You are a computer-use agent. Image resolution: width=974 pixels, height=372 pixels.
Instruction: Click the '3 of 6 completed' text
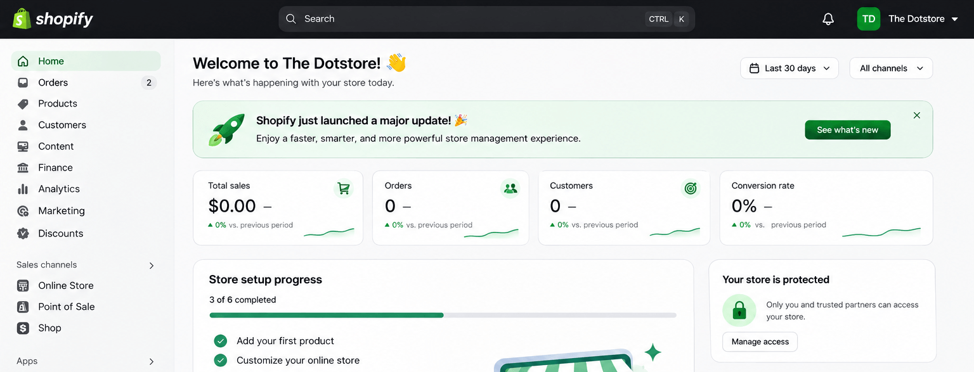[x=243, y=300]
